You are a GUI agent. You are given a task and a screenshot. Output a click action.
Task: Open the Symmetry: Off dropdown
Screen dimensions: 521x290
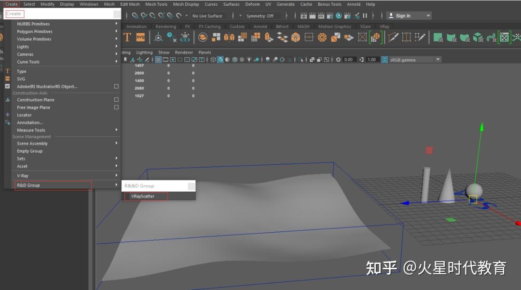click(x=263, y=15)
